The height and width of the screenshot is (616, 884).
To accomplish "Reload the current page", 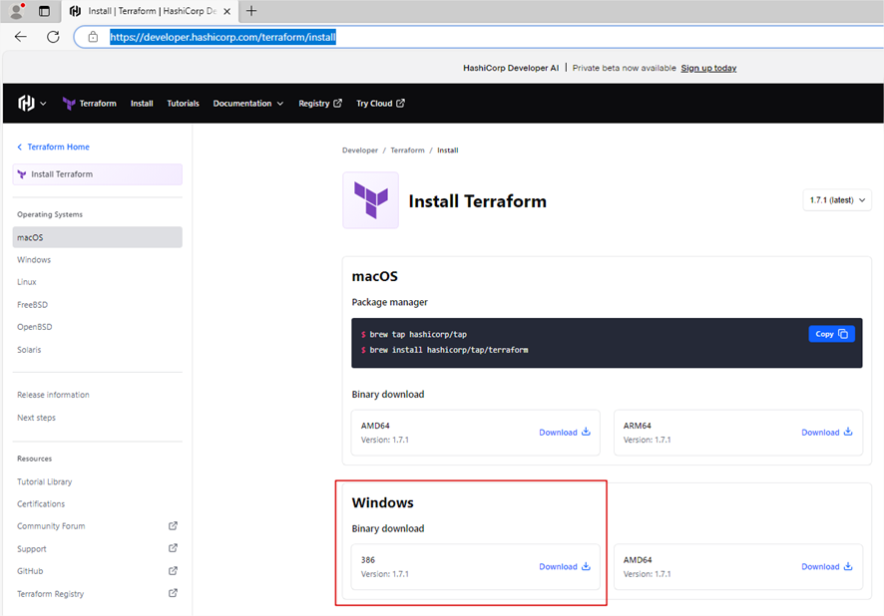I will click(53, 37).
